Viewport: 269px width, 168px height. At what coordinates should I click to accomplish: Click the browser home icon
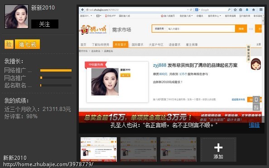click(254, 10)
